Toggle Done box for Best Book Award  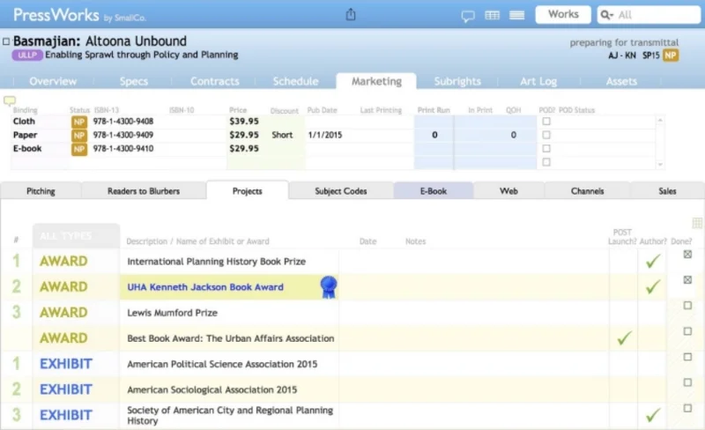tap(687, 331)
